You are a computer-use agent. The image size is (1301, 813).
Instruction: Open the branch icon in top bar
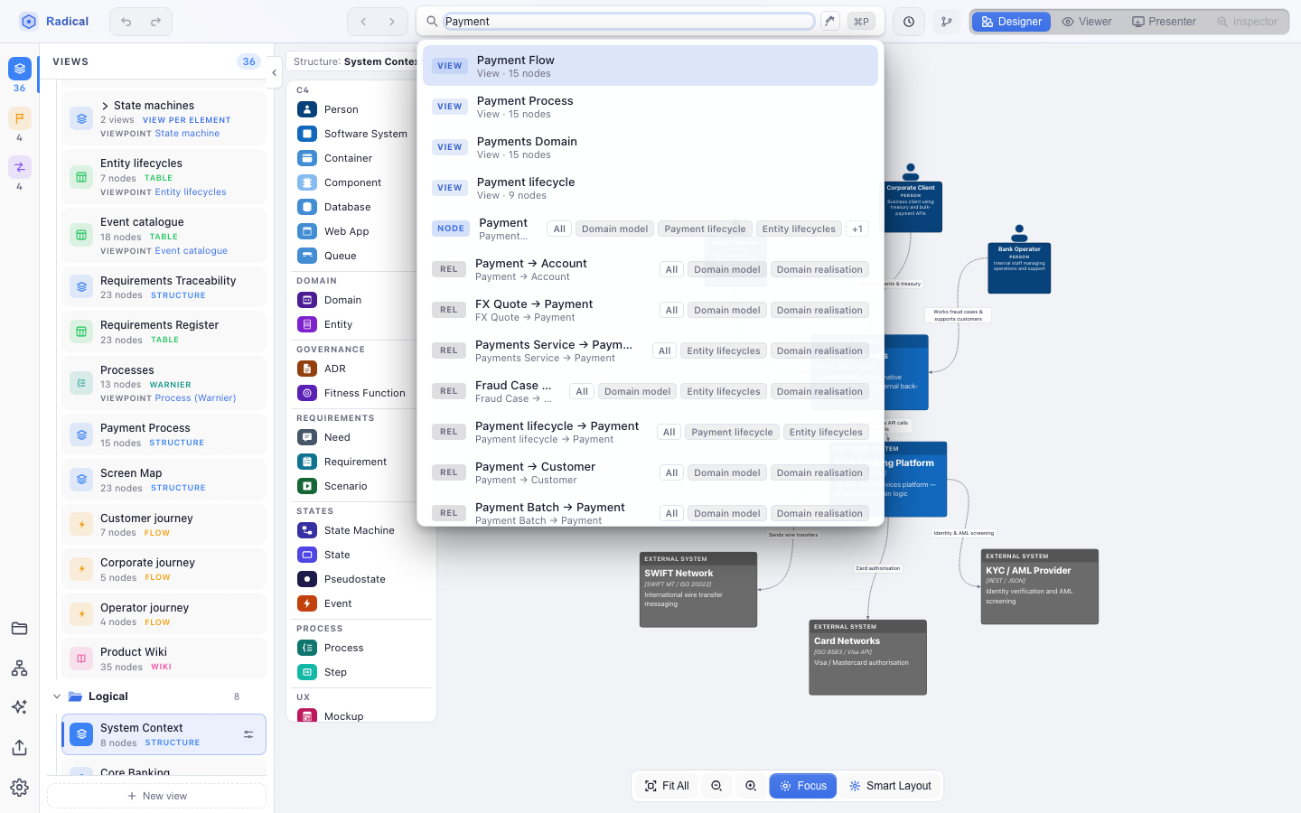pyautogui.click(x=946, y=22)
